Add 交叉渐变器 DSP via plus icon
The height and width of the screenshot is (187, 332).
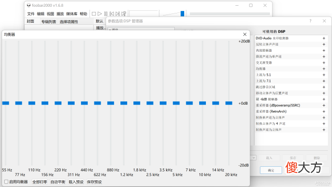coord(324,63)
